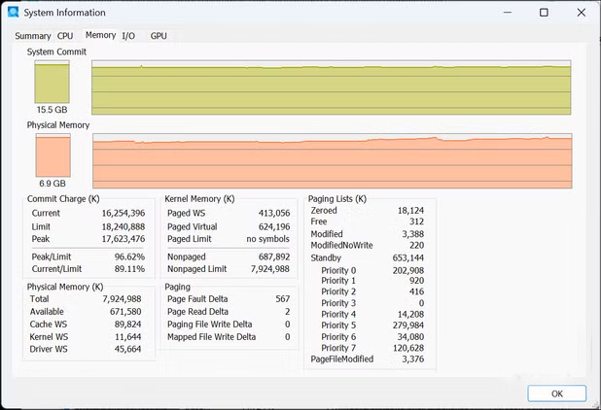The image size is (601, 410).
Task: Click the Nonpaged value 687,892
Action: 274,256
